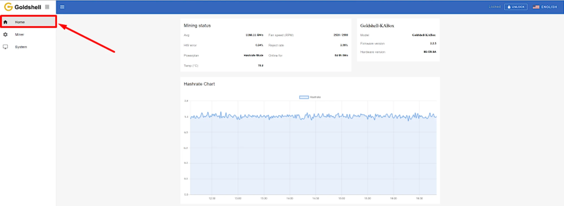Click the Hashrate Chart title
The height and width of the screenshot is (206, 564).
pos(199,84)
